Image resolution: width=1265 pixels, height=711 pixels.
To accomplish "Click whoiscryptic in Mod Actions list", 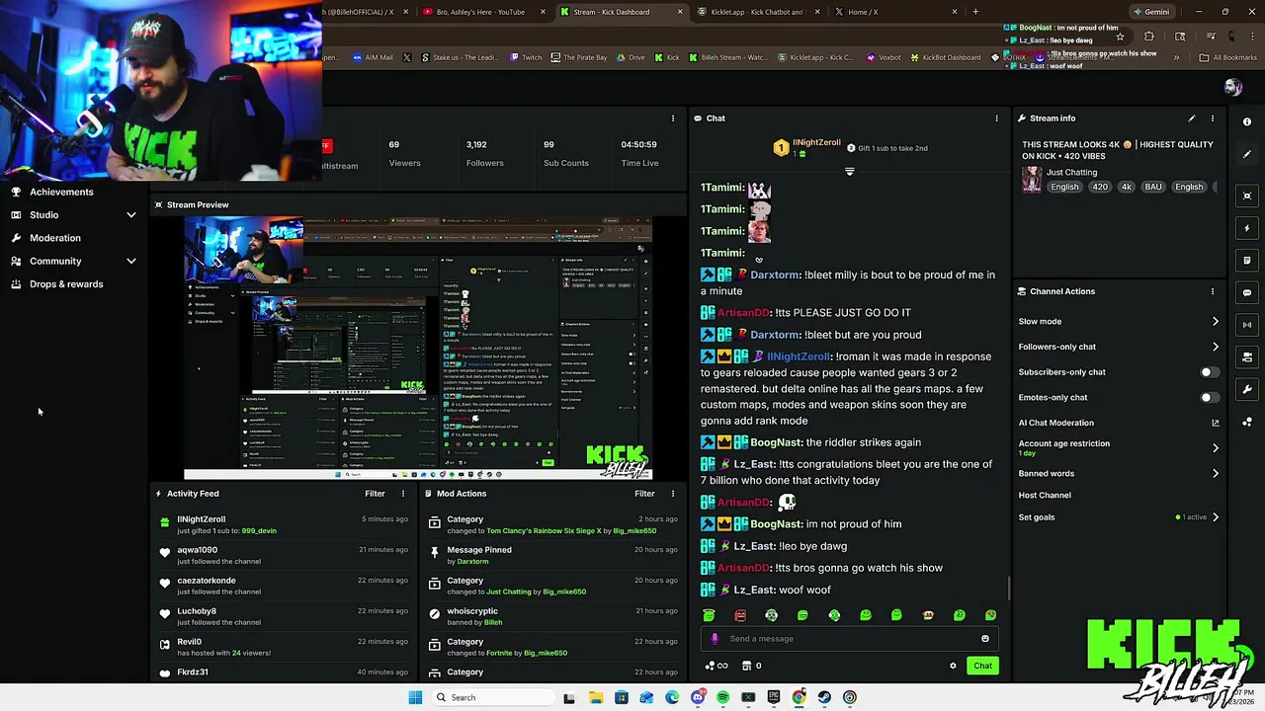I will click(472, 611).
